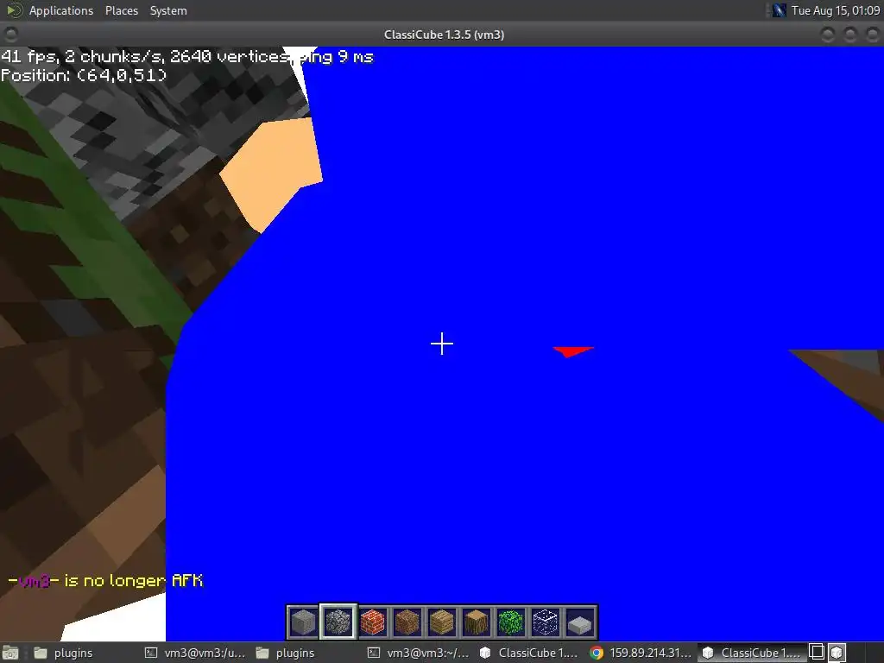Select the red brick block in hotbar
884x663 pixels.
372,622
